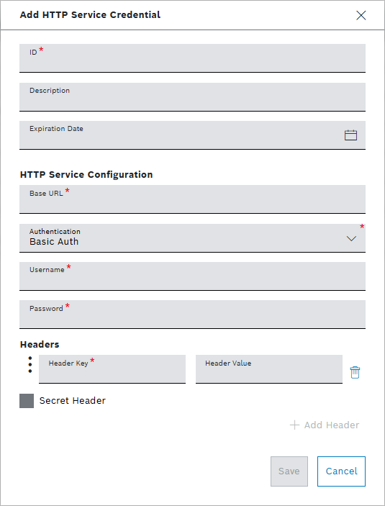Open the Authentication dropdown showing Basic Auth
The height and width of the screenshot is (506, 385).
pyautogui.click(x=192, y=238)
